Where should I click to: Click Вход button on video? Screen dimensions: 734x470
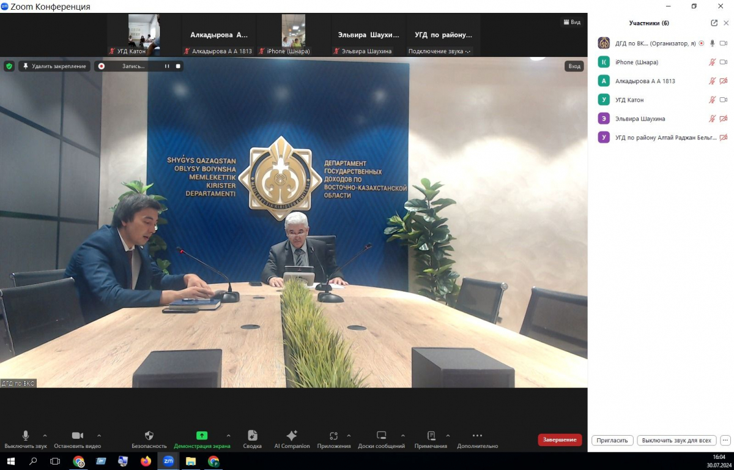(x=574, y=66)
